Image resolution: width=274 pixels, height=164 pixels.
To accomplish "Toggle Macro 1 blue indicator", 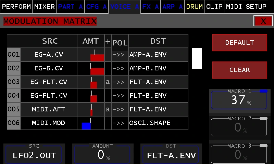I will tap(263, 91).
